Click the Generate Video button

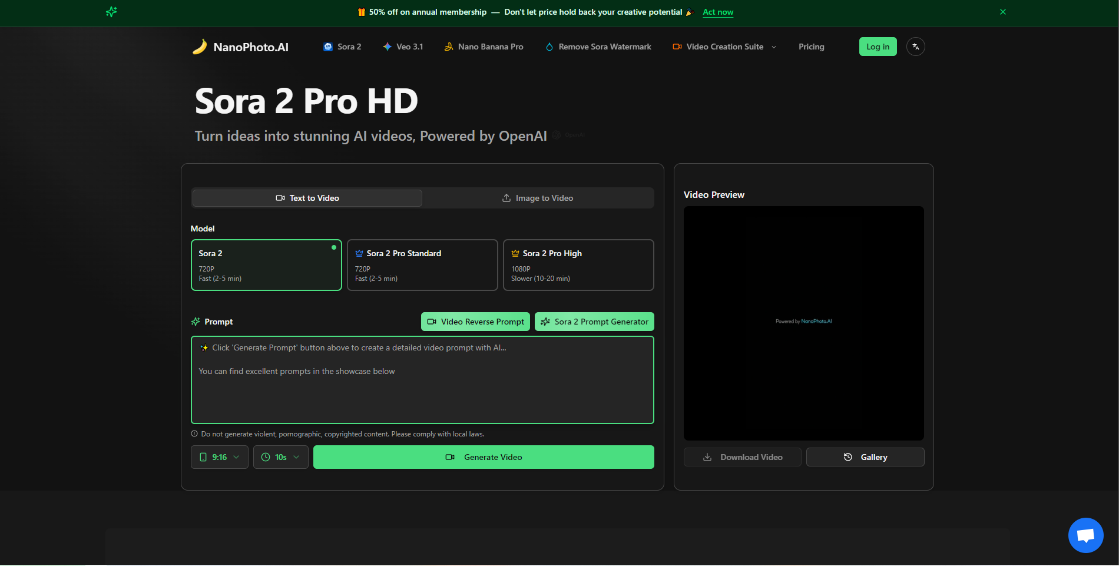[x=484, y=457]
